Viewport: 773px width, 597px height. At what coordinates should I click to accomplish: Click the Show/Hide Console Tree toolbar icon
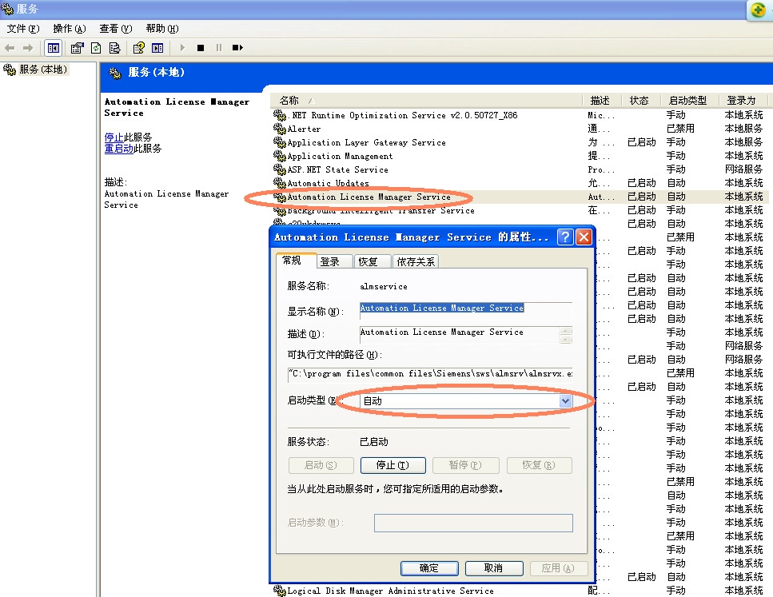[x=53, y=48]
